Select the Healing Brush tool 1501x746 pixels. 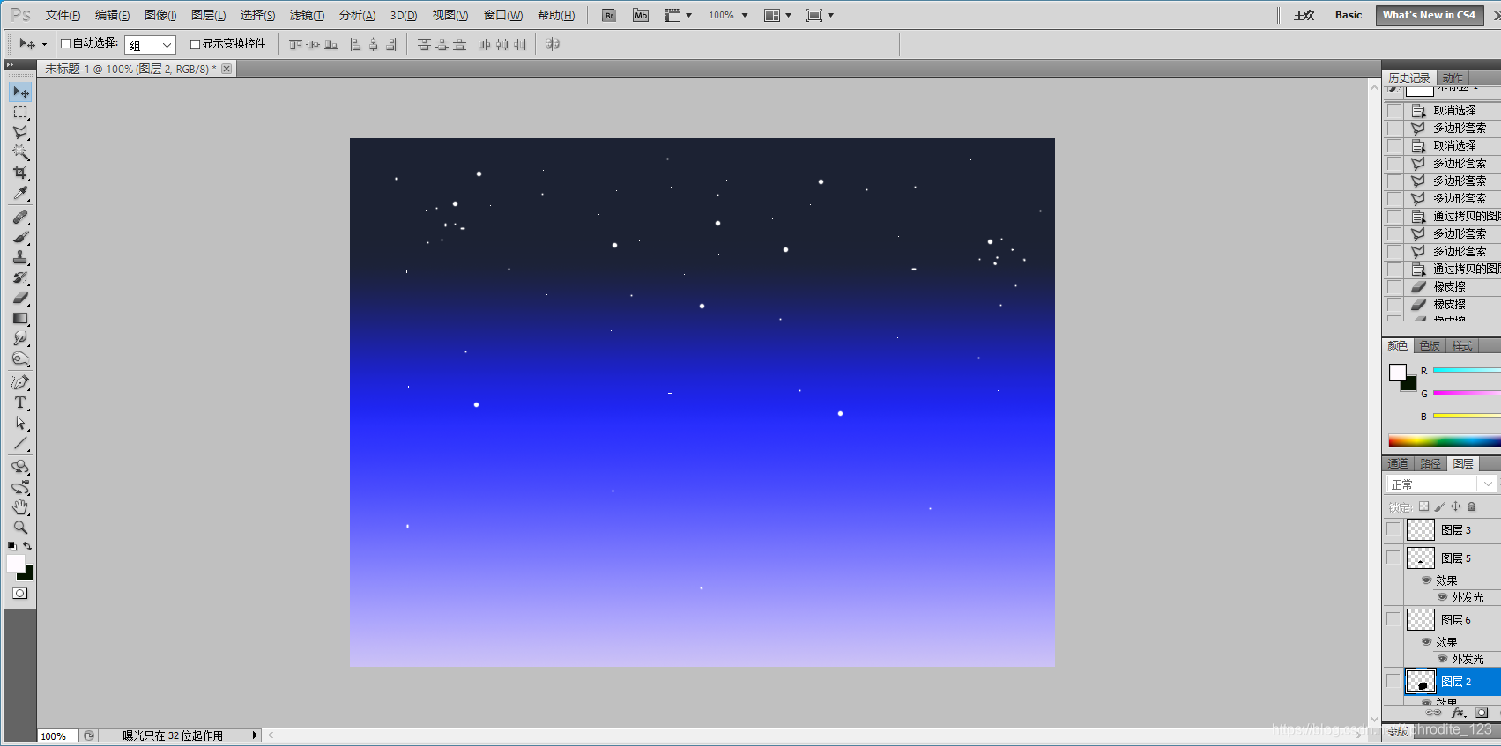click(20, 217)
